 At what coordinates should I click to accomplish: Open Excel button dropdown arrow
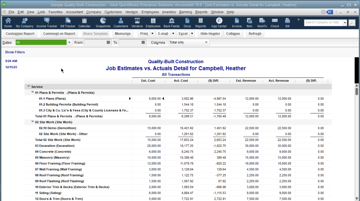click(x=192, y=34)
